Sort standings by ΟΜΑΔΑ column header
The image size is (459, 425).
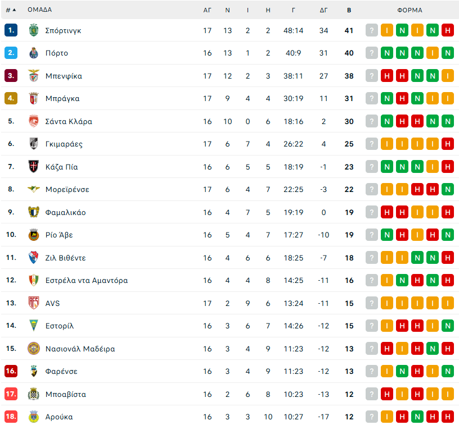(x=40, y=10)
